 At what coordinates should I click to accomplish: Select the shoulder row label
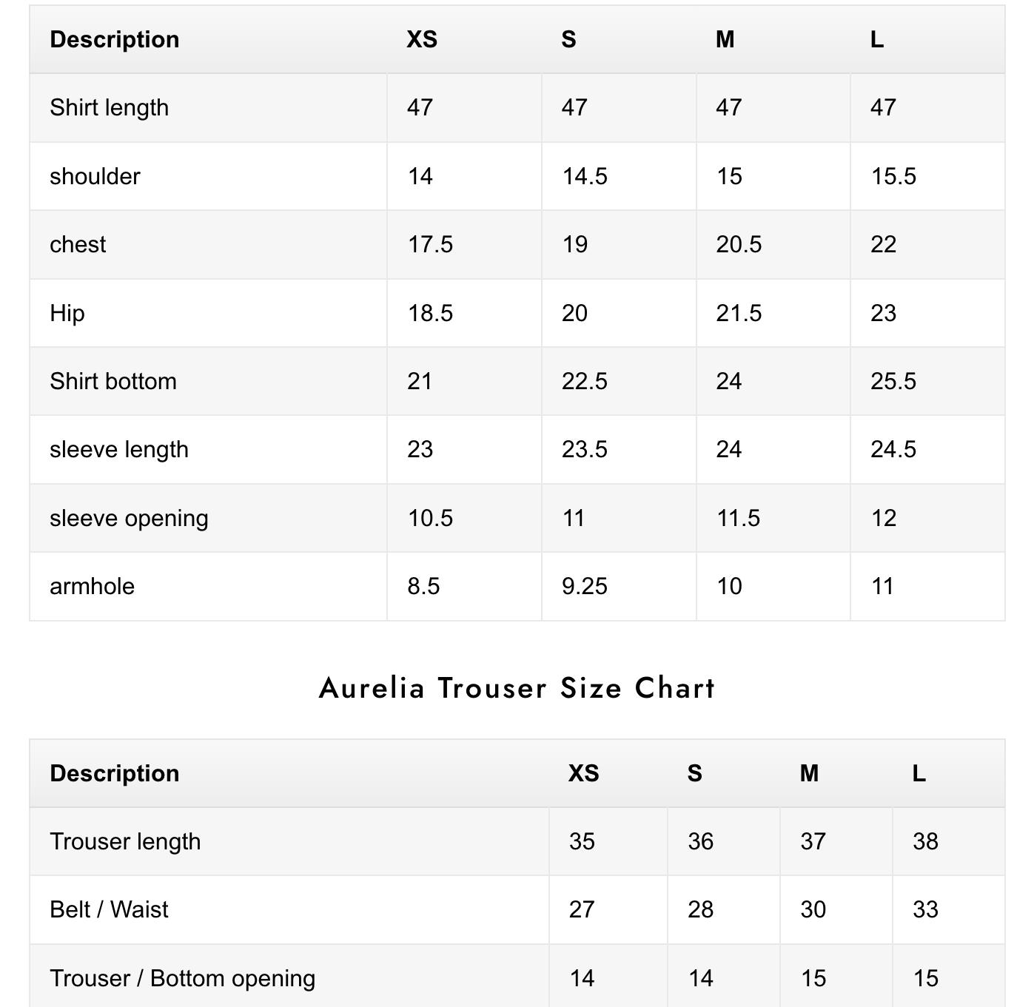tap(95, 177)
